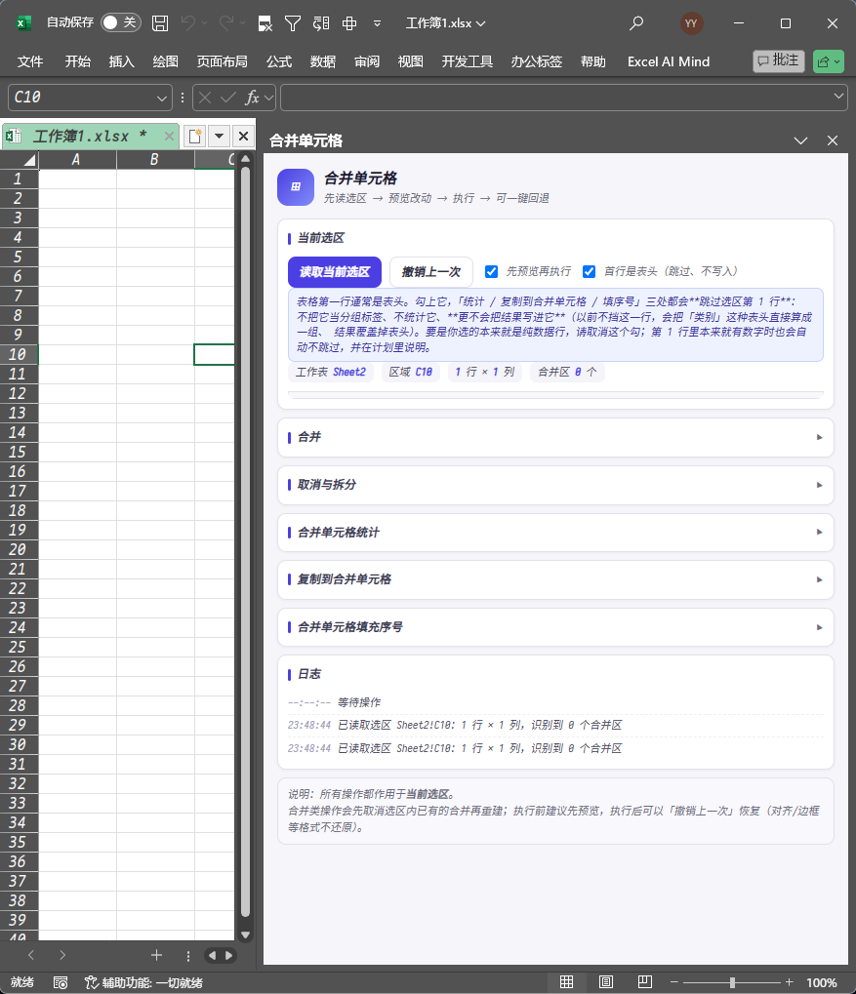The height and width of the screenshot is (994, 856).
Task: Click inside the formula bar input
Action: (x=555, y=98)
